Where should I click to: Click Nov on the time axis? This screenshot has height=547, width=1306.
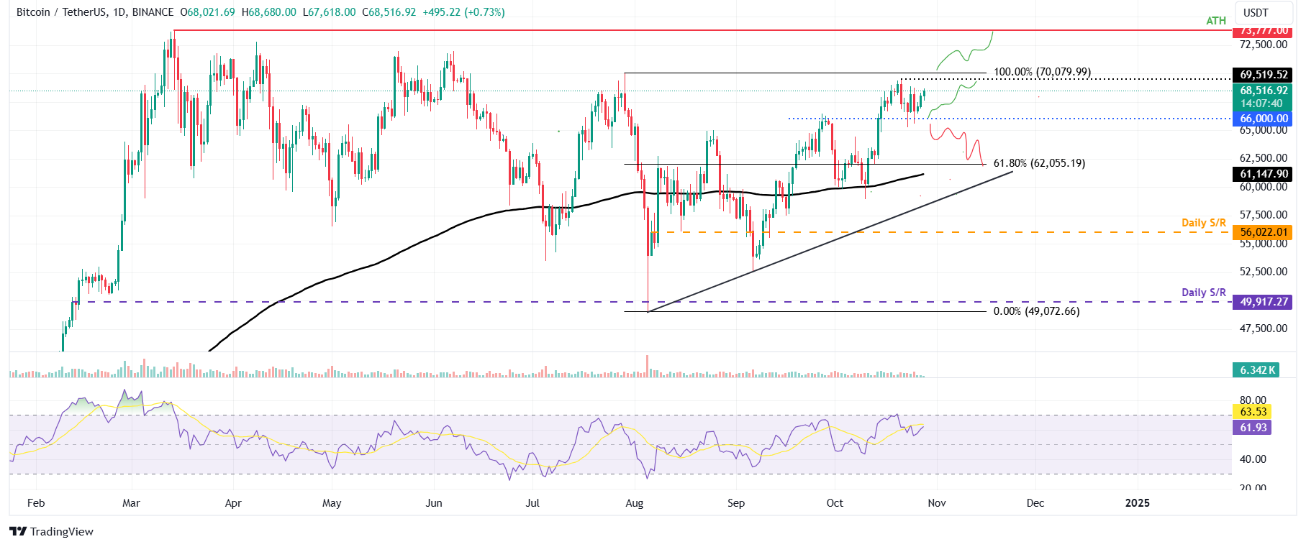pyautogui.click(x=937, y=503)
